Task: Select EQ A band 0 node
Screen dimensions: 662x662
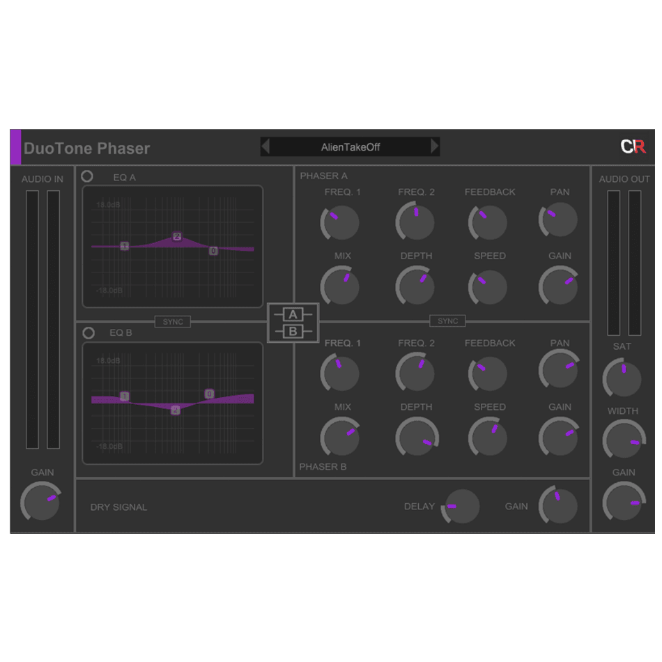Action: pyautogui.click(x=213, y=251)
